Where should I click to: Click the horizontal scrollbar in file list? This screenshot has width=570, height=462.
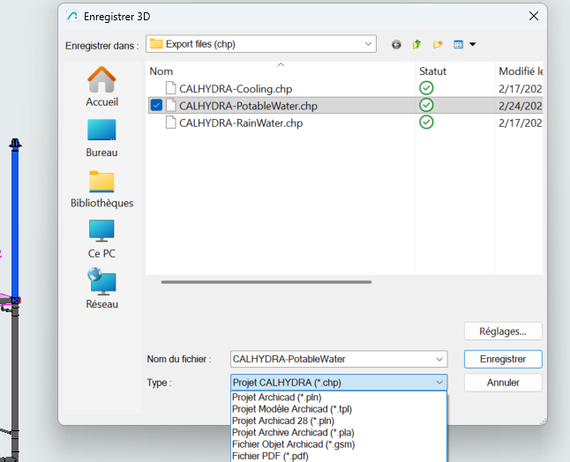266,282
